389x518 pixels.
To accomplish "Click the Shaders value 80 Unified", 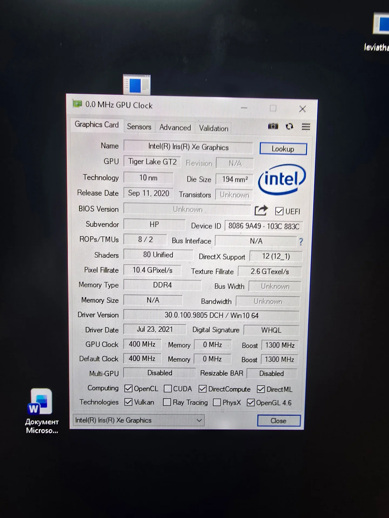I will click(x=158, y=255).
